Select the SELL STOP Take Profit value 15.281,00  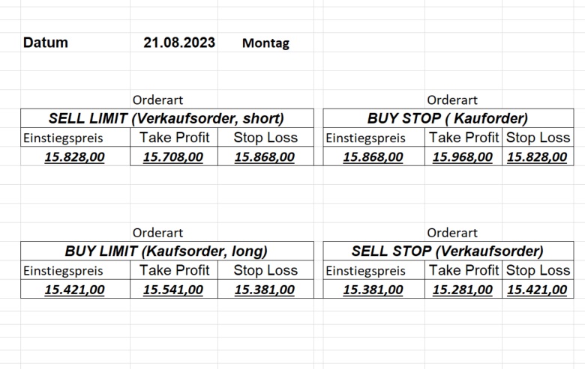463,290
